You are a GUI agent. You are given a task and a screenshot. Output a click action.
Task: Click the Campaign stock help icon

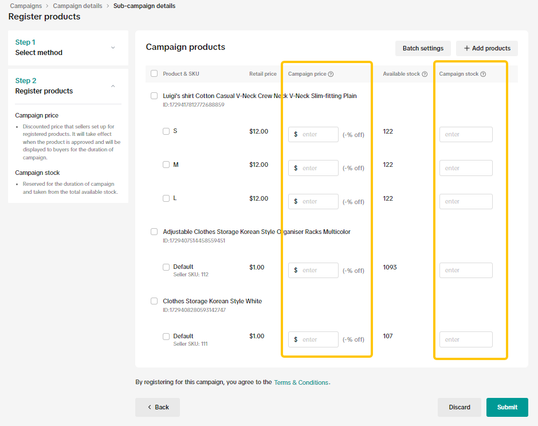coord(483,74)
